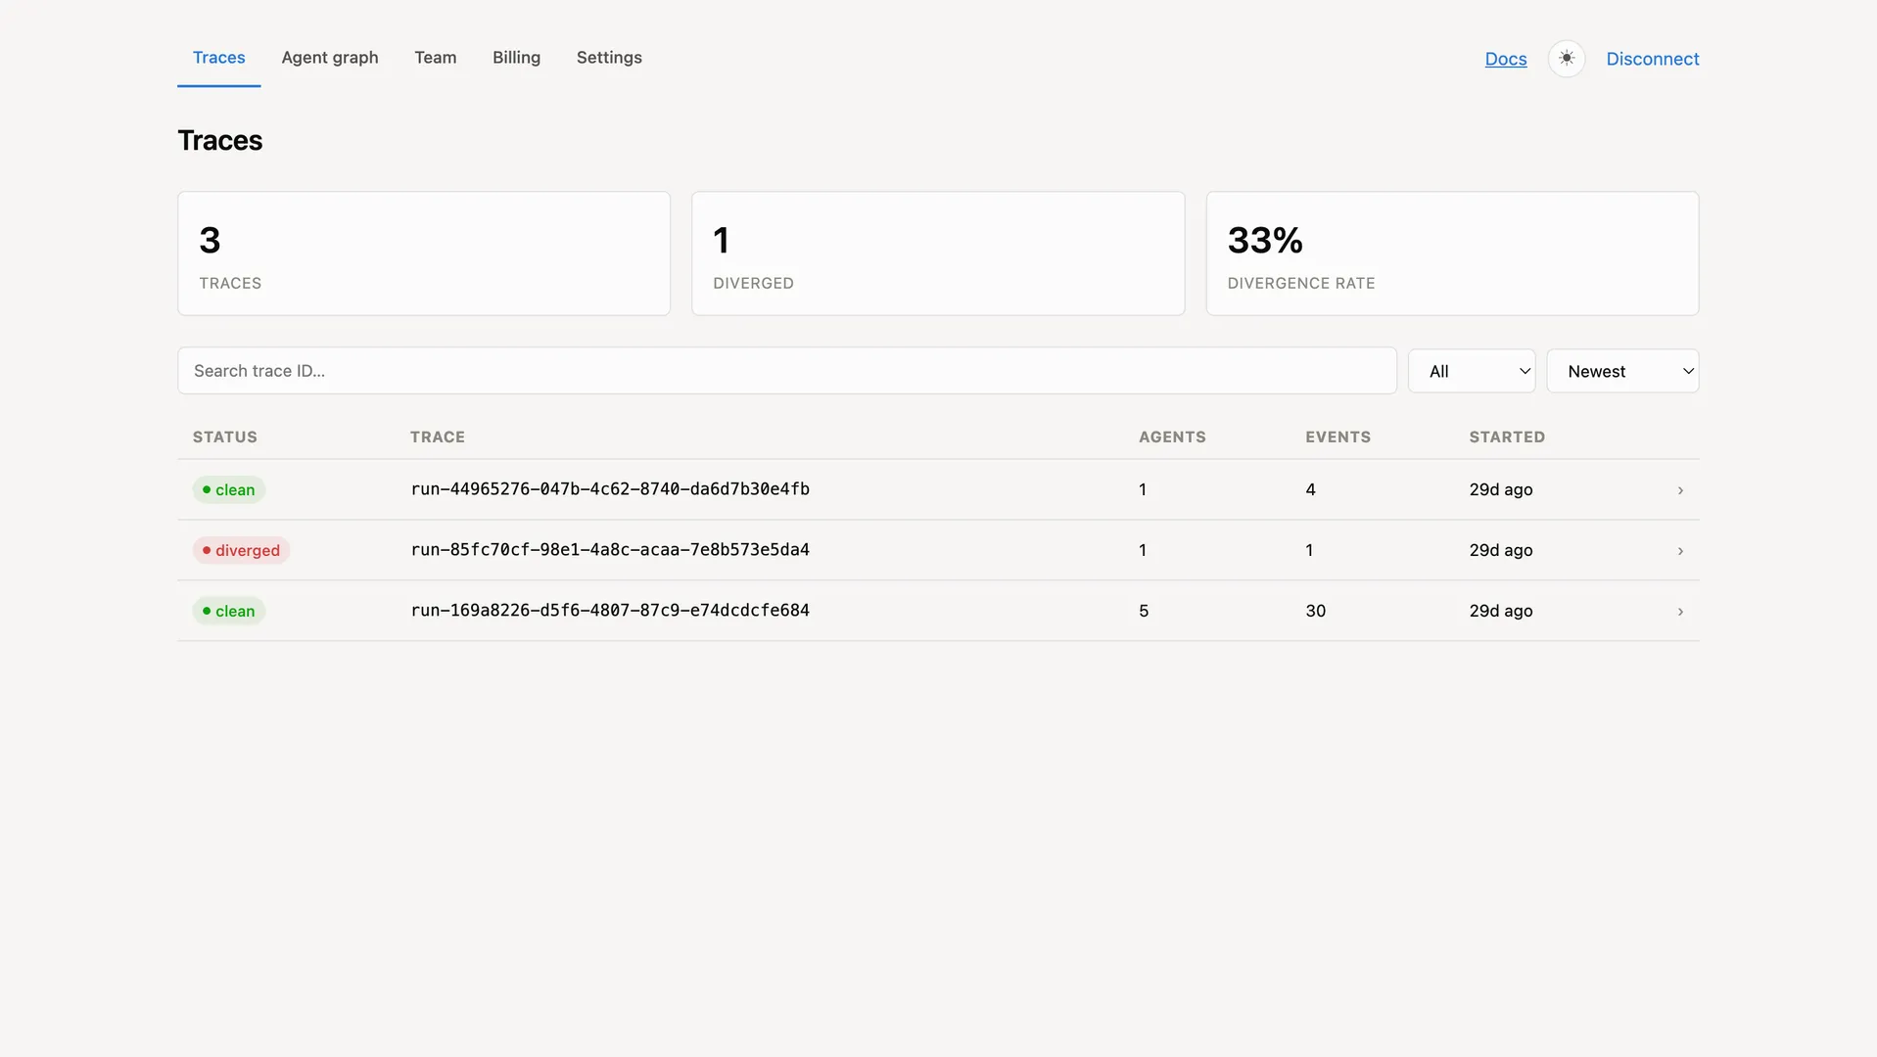Open the All status filter dropdown
Viewport: 1877px width, 1057px height.
point(1471,371)
